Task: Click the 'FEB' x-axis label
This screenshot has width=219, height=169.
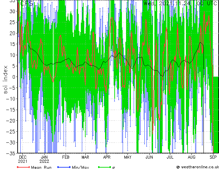Action: (66, 157)
